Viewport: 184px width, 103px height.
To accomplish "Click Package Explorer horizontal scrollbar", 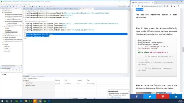I will pyautogui.click(x=8, y=66).
